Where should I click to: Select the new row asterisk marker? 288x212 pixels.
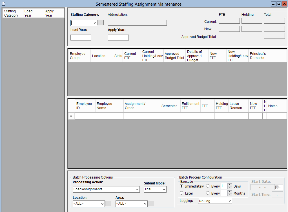(x=71, y=116)
